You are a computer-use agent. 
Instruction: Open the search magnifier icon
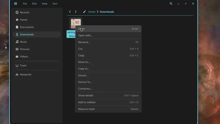coord(171,4)
